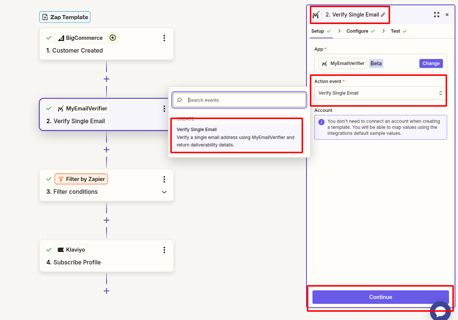Click the fullscreen expand icon in the panel header
The height and width of the screenshot is (320, 458).
pos(436,15)
